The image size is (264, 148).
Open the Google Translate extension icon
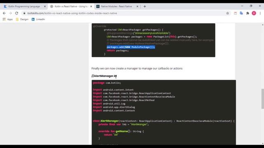pos(241,13)
